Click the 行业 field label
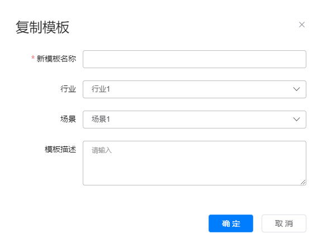The image size is (322, 243). coord(68,89)
